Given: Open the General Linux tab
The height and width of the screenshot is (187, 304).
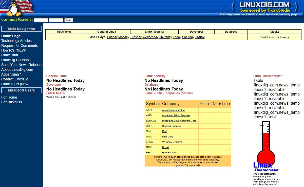Looking at the screenshot, I should tap(107, 32).
